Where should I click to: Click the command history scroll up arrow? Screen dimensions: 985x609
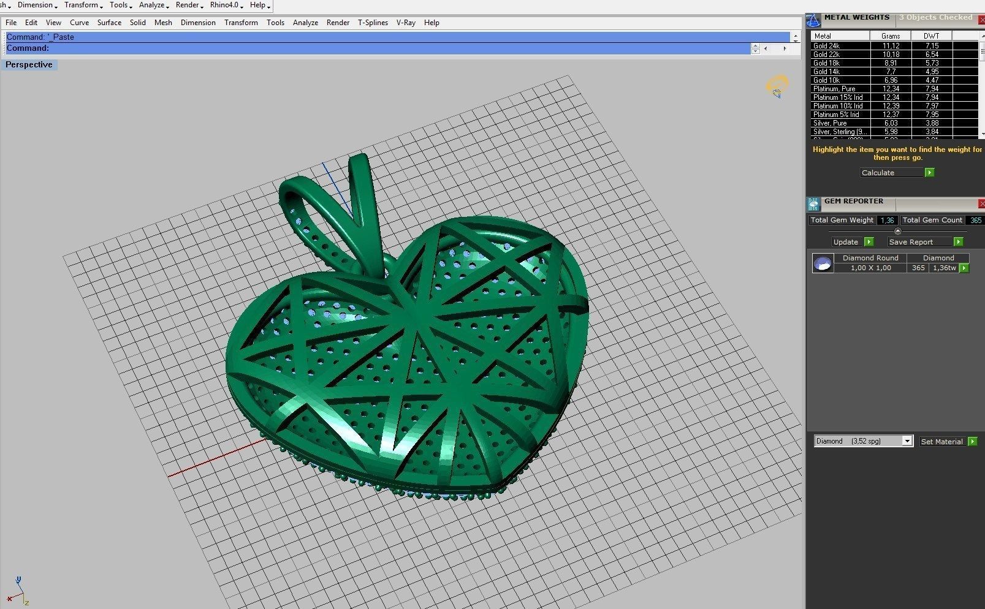pos(796,35)
